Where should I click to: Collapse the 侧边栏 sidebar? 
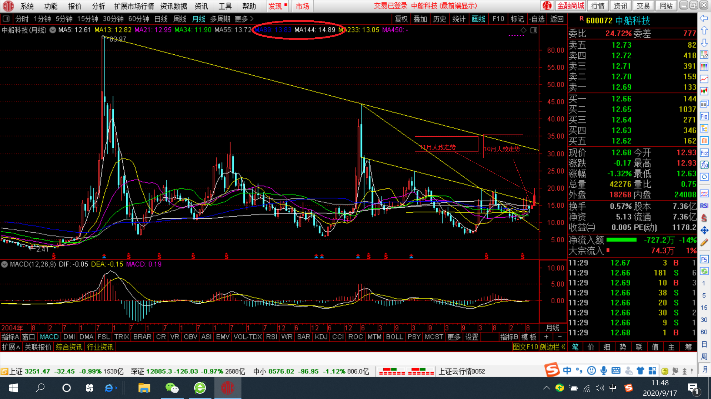click(x=553, y=347)
